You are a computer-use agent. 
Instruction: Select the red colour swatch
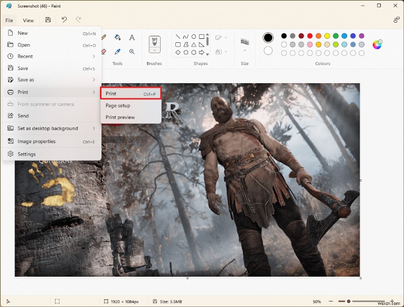[x=309, y=36]
